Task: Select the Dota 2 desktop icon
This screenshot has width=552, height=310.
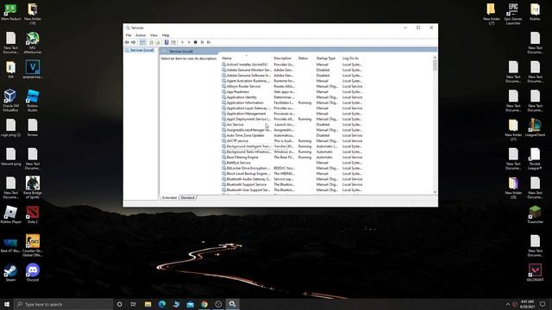Action: (x=33, y=214)
